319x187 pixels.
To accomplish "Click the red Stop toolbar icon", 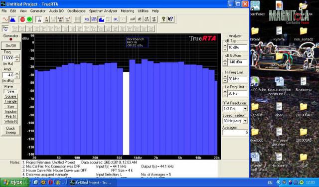I will (x=22, y=19).
